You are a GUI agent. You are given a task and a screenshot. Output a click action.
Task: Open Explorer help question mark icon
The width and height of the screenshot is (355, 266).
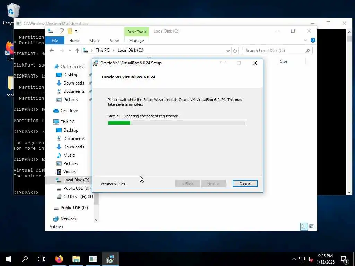click(313, 40)
